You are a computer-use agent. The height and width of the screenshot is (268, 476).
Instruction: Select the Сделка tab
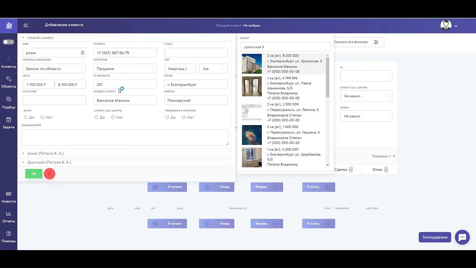pos(343,170)
